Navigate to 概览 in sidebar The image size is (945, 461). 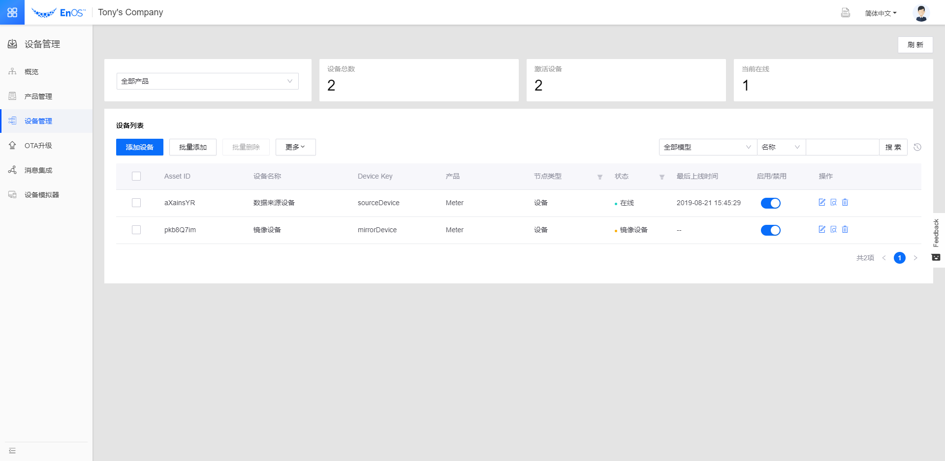click(46, 72)
